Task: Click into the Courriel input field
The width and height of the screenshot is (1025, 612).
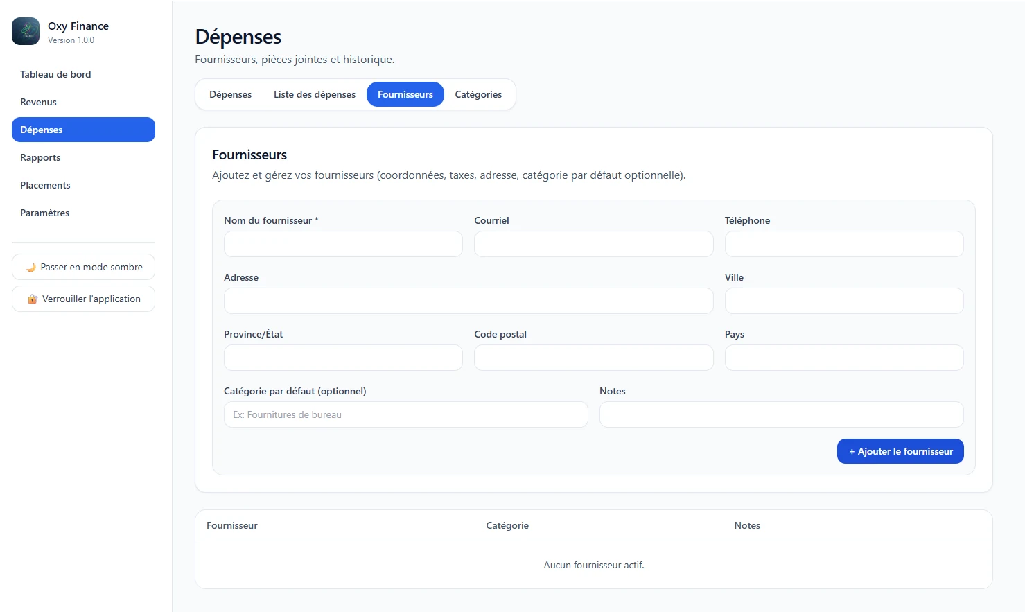Action: coord(593,244)
